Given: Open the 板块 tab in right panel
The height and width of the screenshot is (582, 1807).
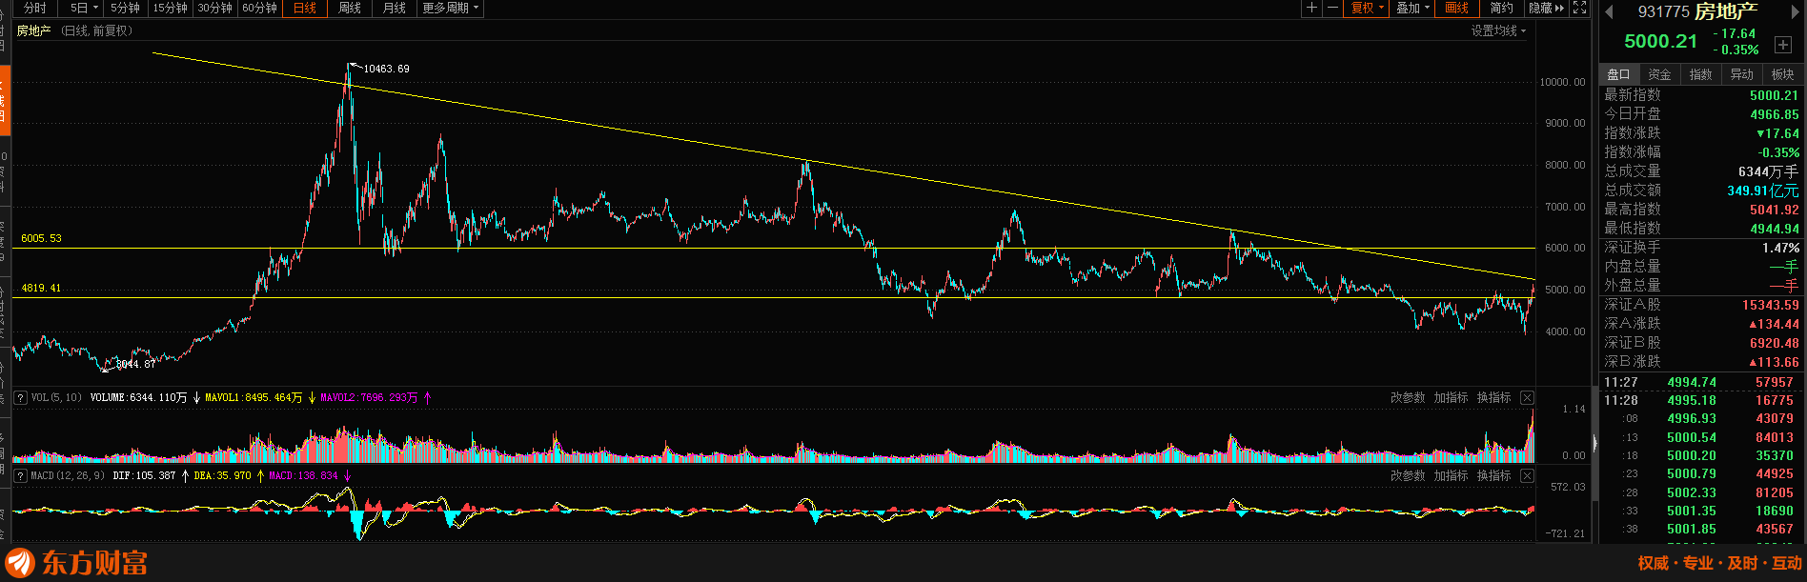Looking at the screenshot, I should tap(1782, 74).
